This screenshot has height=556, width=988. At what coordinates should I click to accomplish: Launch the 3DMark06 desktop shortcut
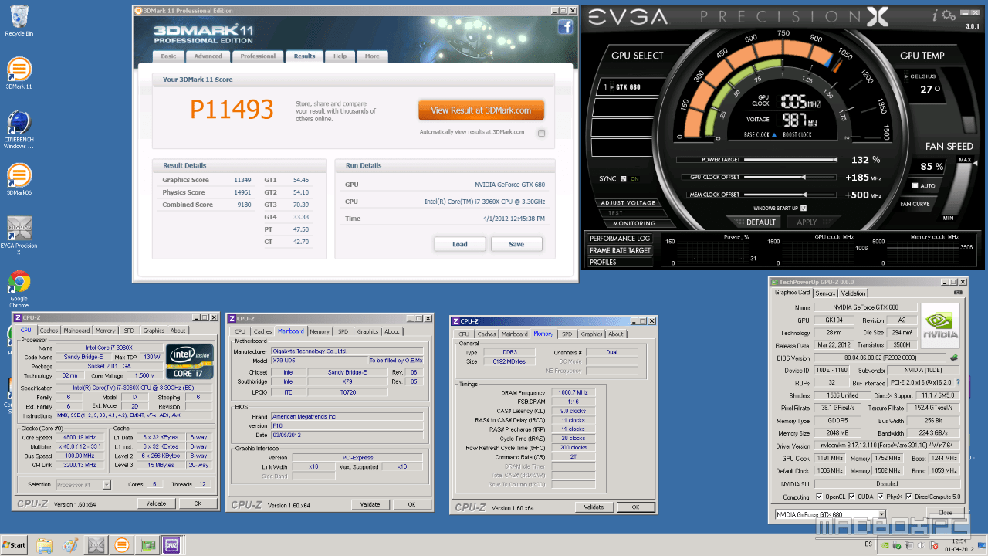point(19,179)
